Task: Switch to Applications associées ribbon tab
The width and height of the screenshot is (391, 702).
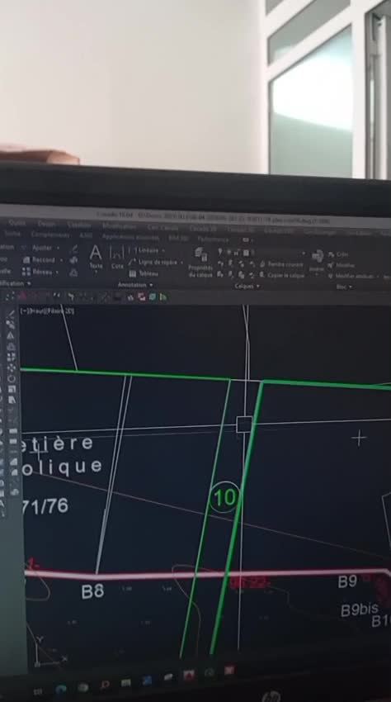Action: (x=130, y=237)
